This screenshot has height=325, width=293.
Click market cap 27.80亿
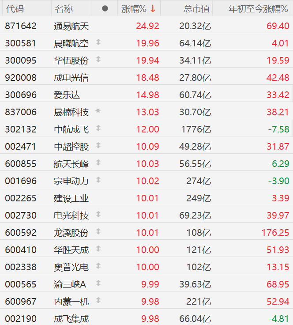point(195,78)
